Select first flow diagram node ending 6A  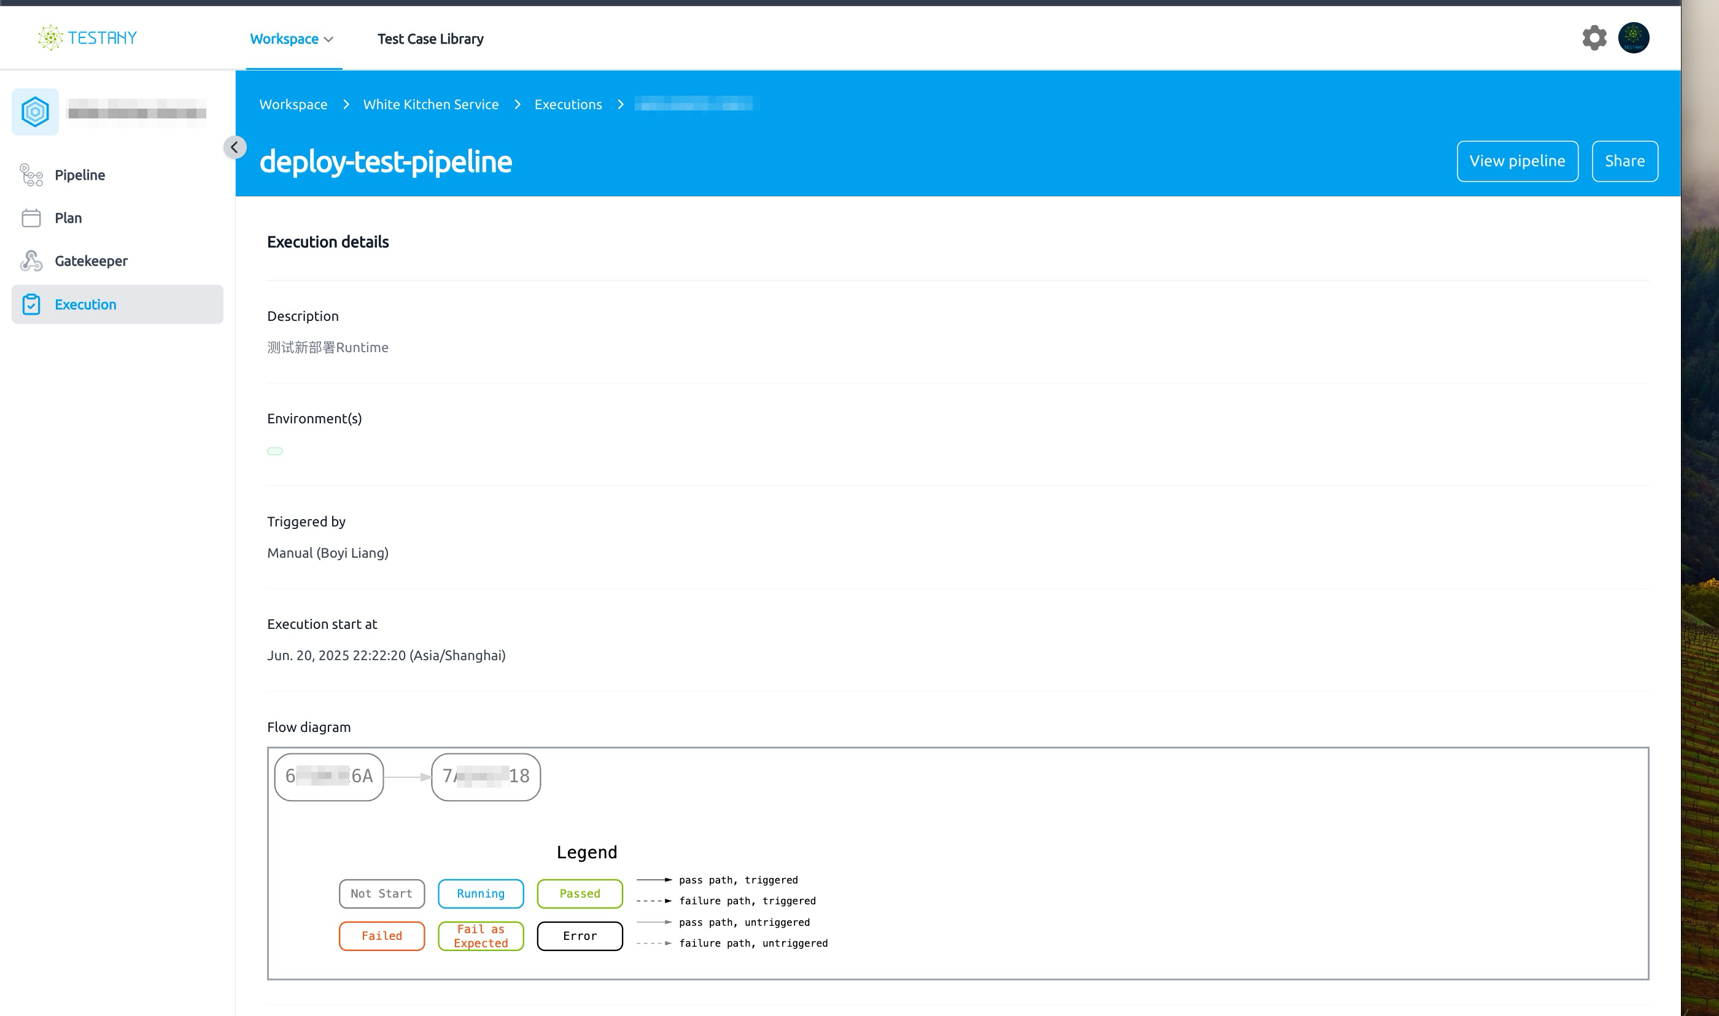click(328, 777)
